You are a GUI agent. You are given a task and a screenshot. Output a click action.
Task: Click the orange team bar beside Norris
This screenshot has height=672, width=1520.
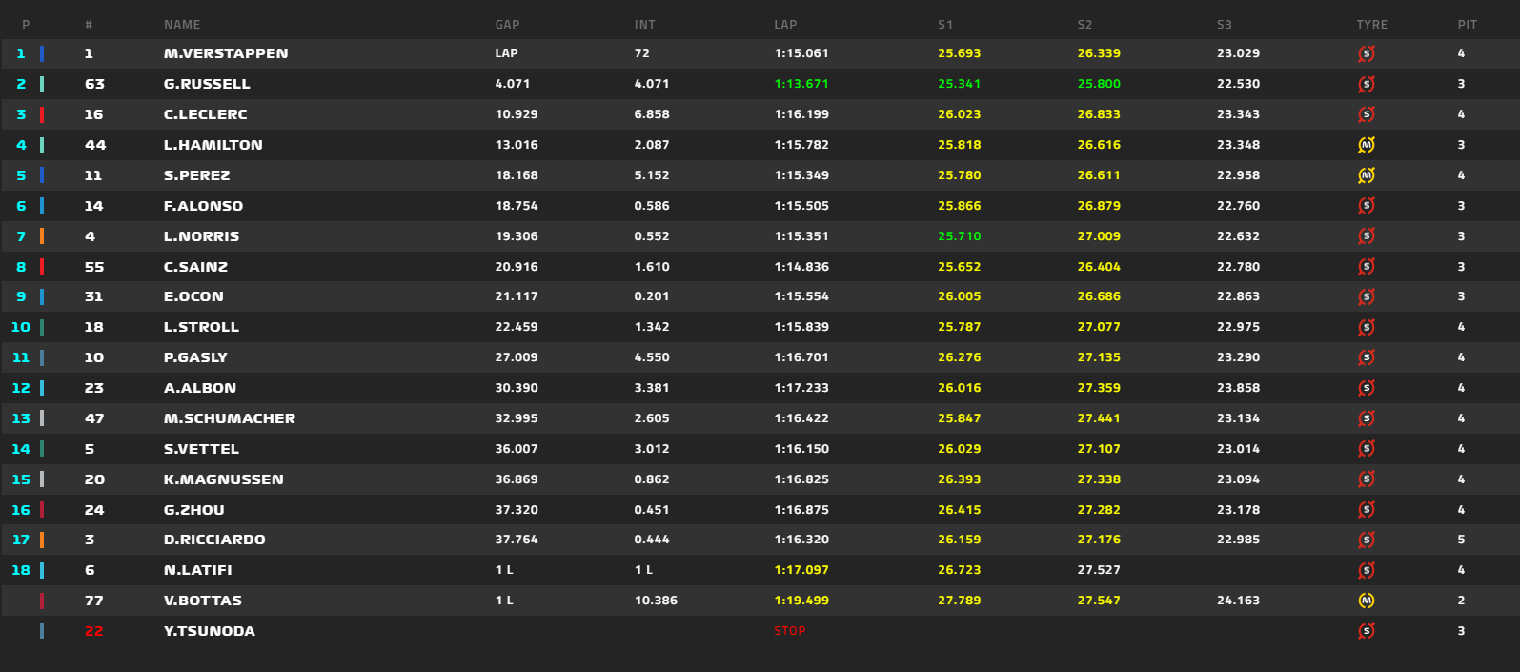[42, 236]
